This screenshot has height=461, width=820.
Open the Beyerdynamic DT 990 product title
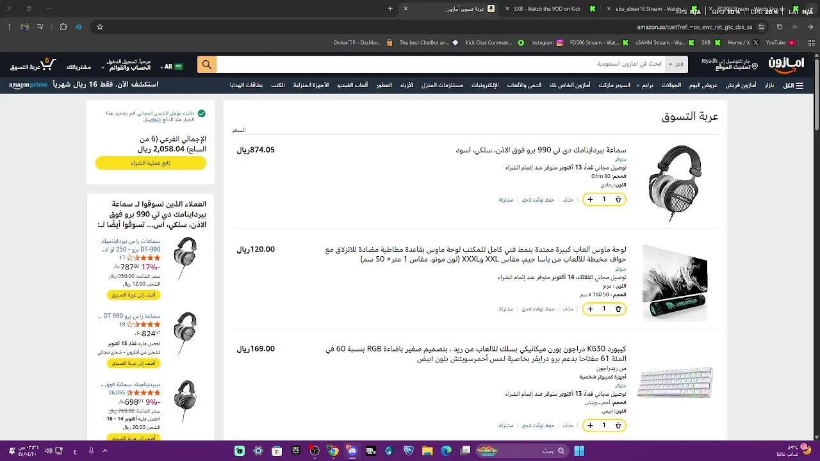541,150
